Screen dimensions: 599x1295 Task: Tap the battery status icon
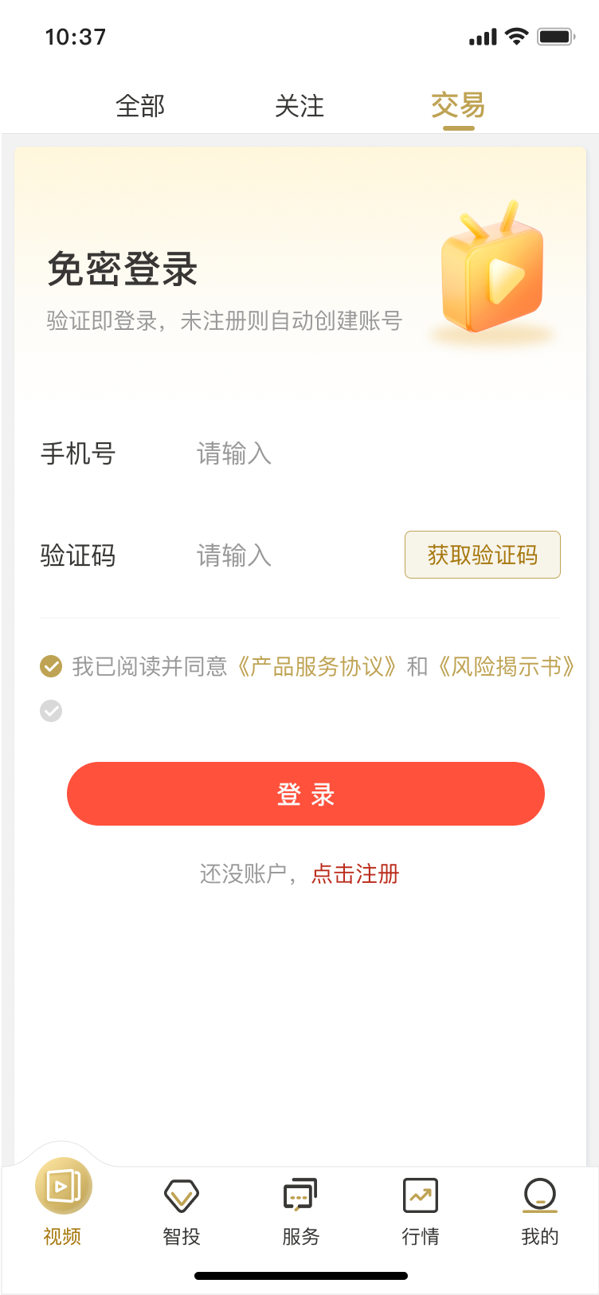pyautogui.click(x=556, y=37)
